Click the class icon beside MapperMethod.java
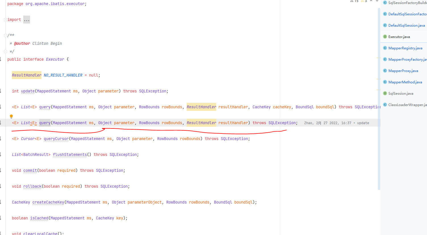Screen dimensions: 427x235 (x=385, y=82)
